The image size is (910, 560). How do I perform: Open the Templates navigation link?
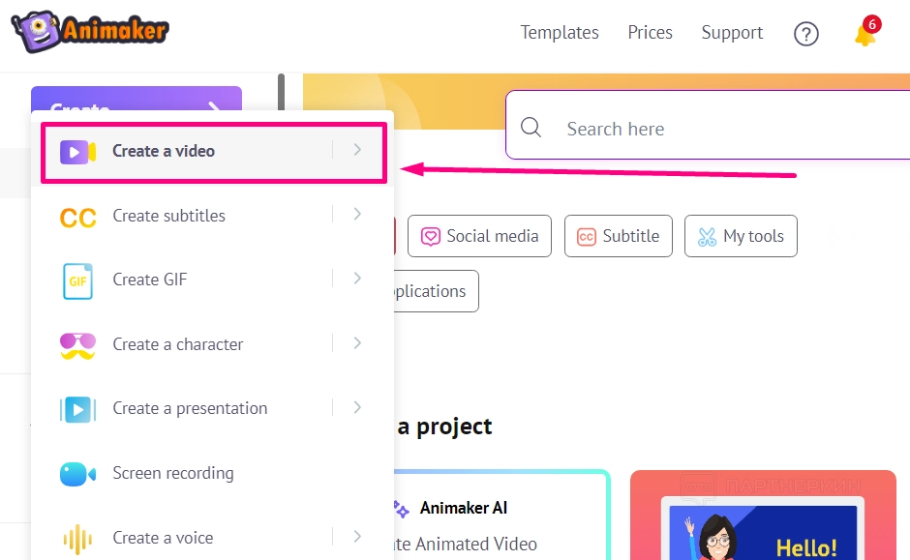pyautogui.click(x=560, y=33)
